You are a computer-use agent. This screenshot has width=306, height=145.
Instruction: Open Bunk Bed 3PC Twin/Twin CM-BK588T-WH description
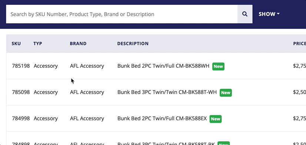coord(167,92)
